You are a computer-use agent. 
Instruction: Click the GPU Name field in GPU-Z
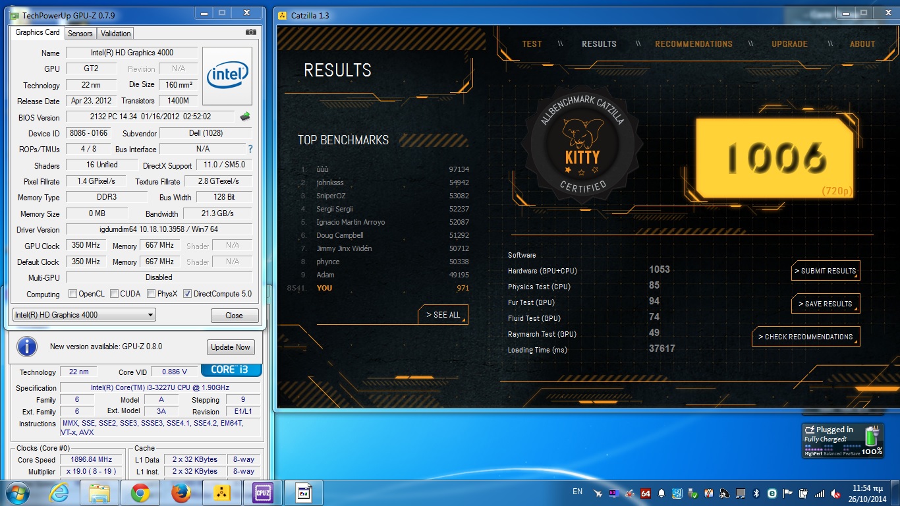click(132, 53)
